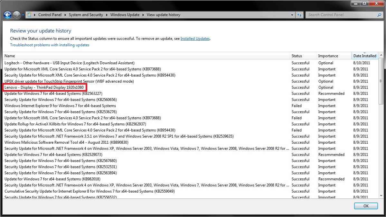This screenshot has height=217, width=386.
Task: Select Lenovo ThinkPad Display 1920x1080 update
Action: click(191, 87)
